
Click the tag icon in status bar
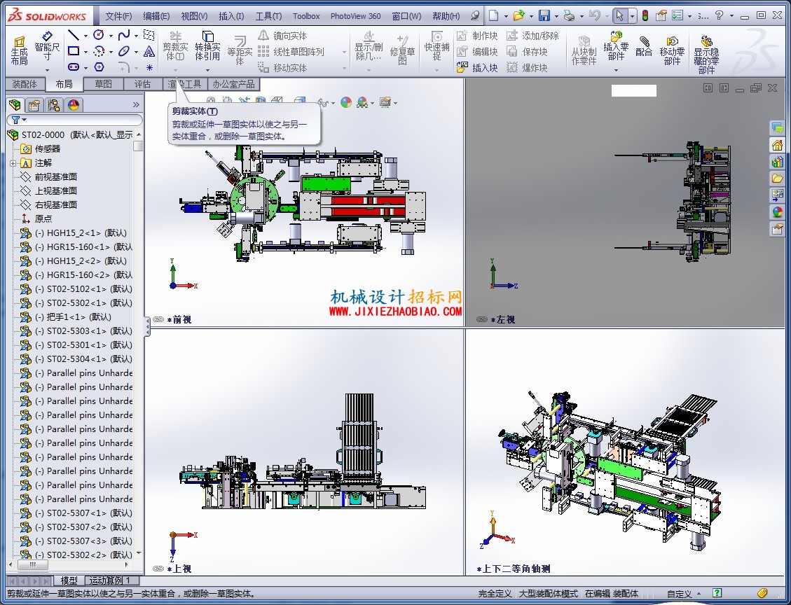pos(762,593)
